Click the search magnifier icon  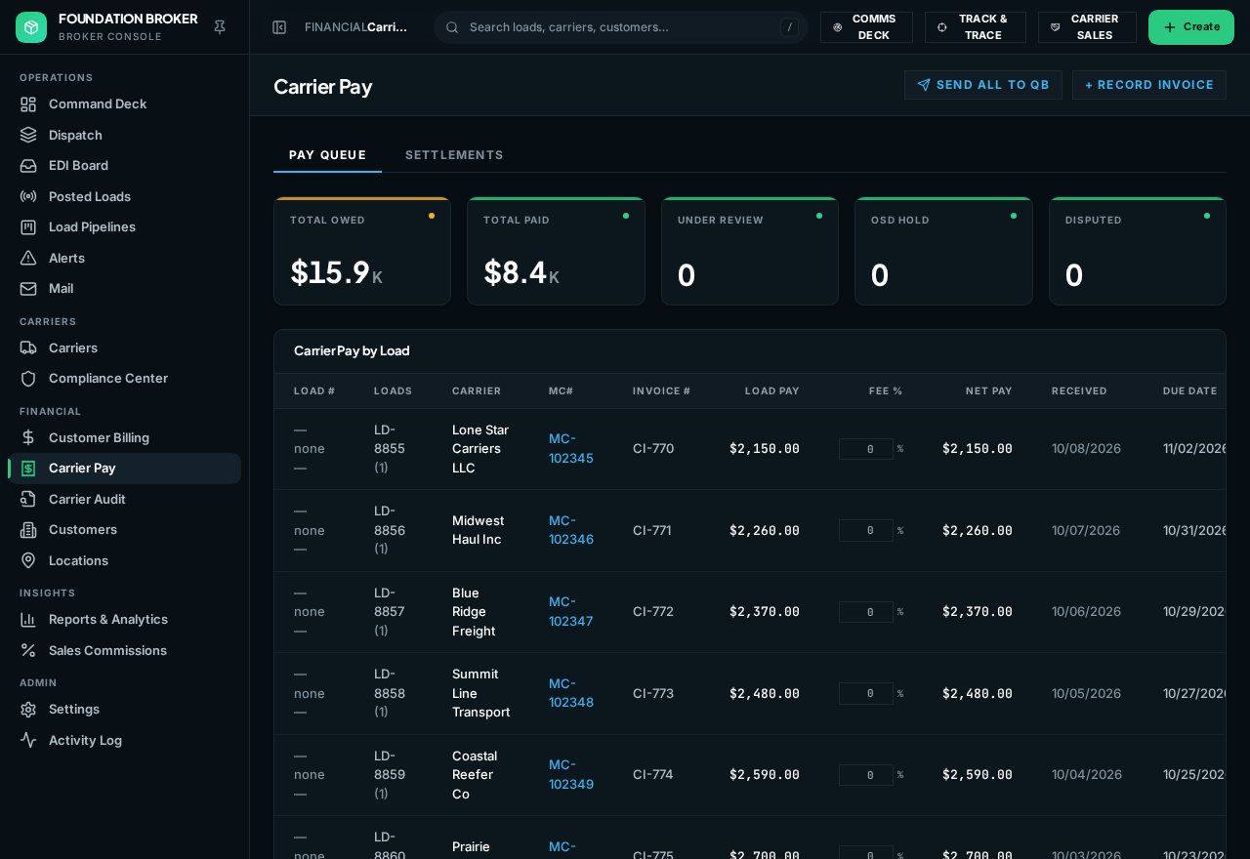[452, 27]
